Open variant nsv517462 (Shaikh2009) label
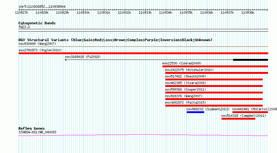277x153 pixels. pos(185,76)
